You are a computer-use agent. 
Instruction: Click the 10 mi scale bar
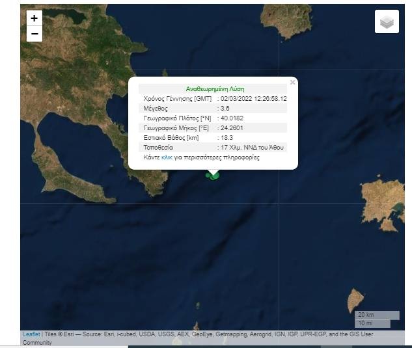(x=372, y=323)
